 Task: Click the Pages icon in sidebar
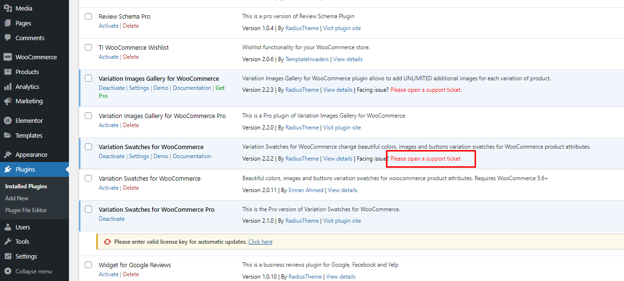[x=8, y=23]
